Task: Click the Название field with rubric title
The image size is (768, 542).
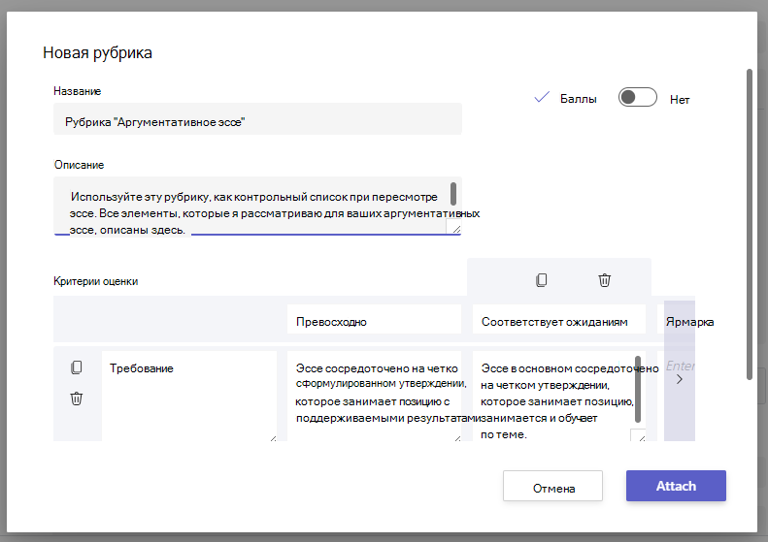Action: tap(257, 119)
